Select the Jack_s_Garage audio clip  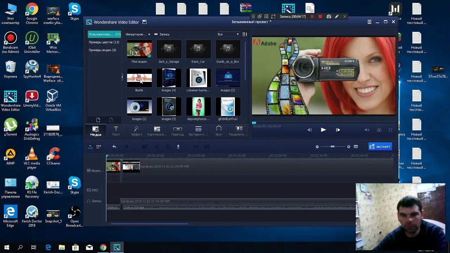169,49
